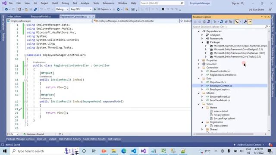
Task: Open the Build menu
Action: (55, 3)
